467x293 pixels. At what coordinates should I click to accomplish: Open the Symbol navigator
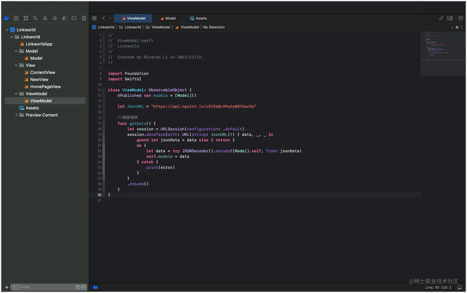pyautogui.click(x=26, y=18)
